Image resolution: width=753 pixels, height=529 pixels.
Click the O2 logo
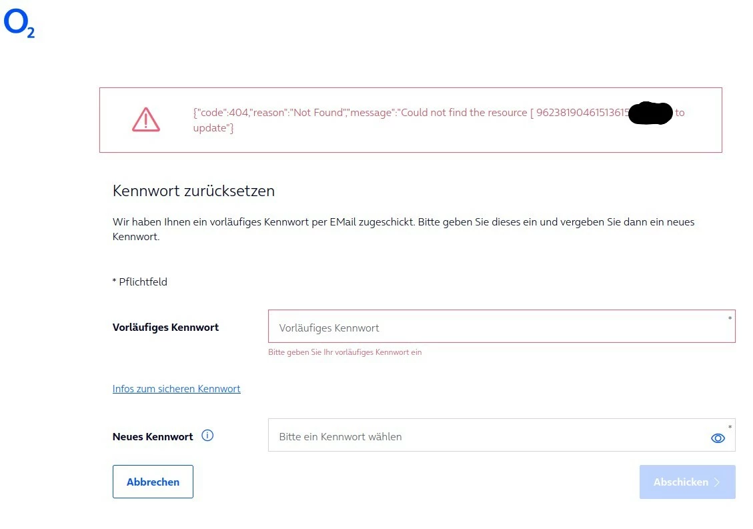coord(19,24)
